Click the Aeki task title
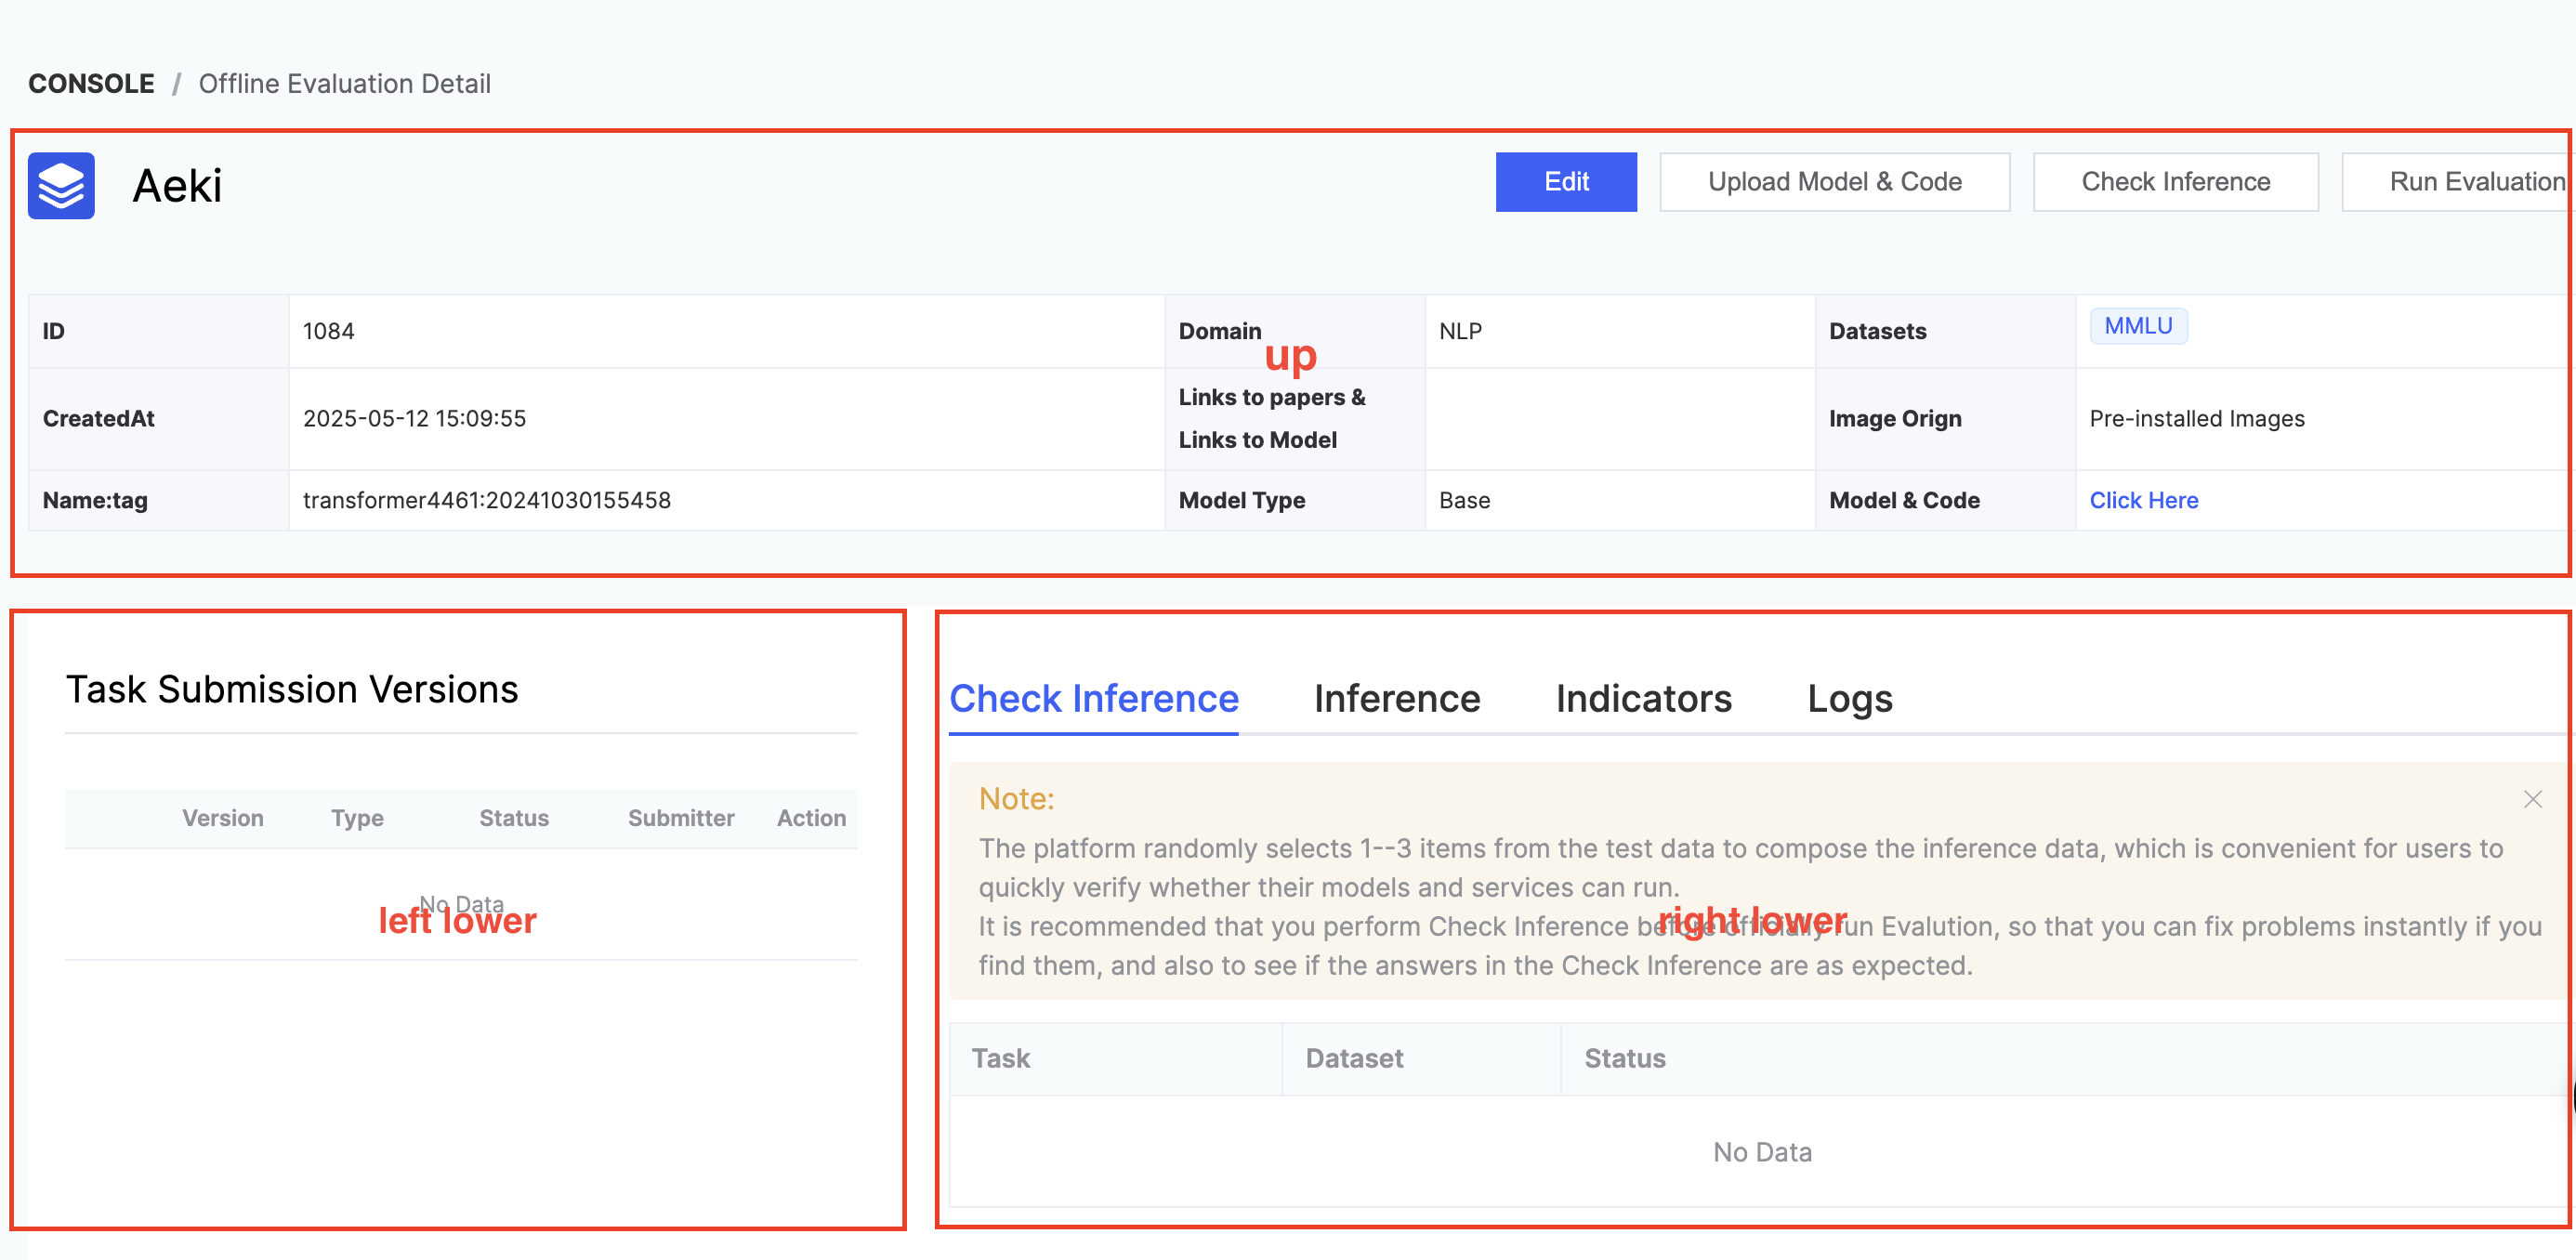Screen dimensions: 2576x1260 (177, 186)
